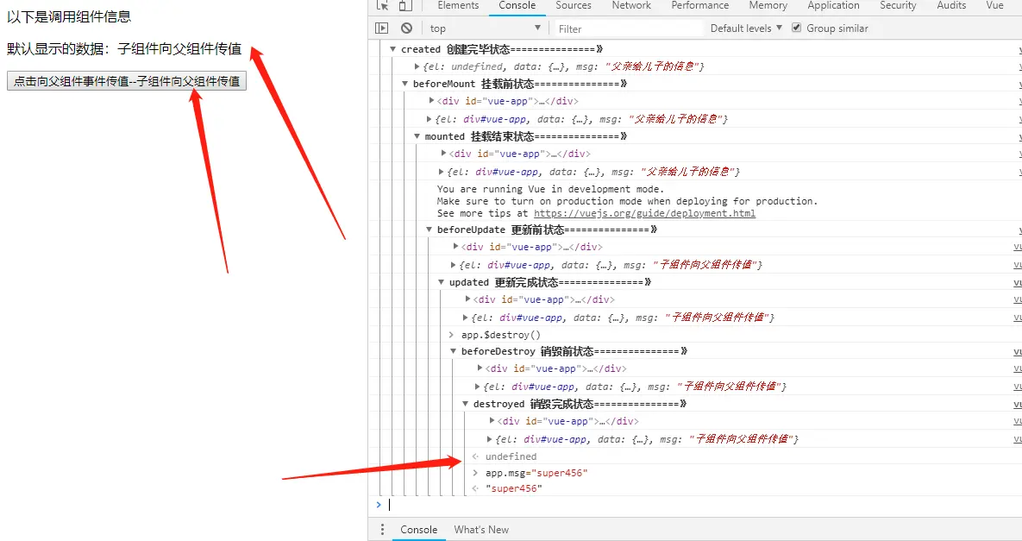This screenshot has height=541, width=1022.
Task: Clear the console with the ban icon
Action: click(x=407, y=28)
